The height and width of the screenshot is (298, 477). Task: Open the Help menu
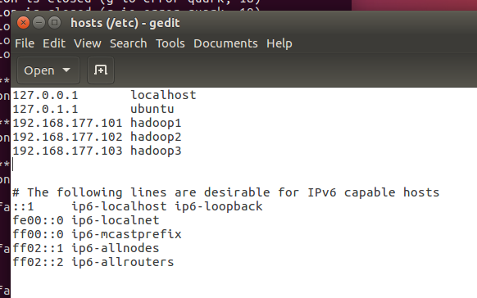279,43
